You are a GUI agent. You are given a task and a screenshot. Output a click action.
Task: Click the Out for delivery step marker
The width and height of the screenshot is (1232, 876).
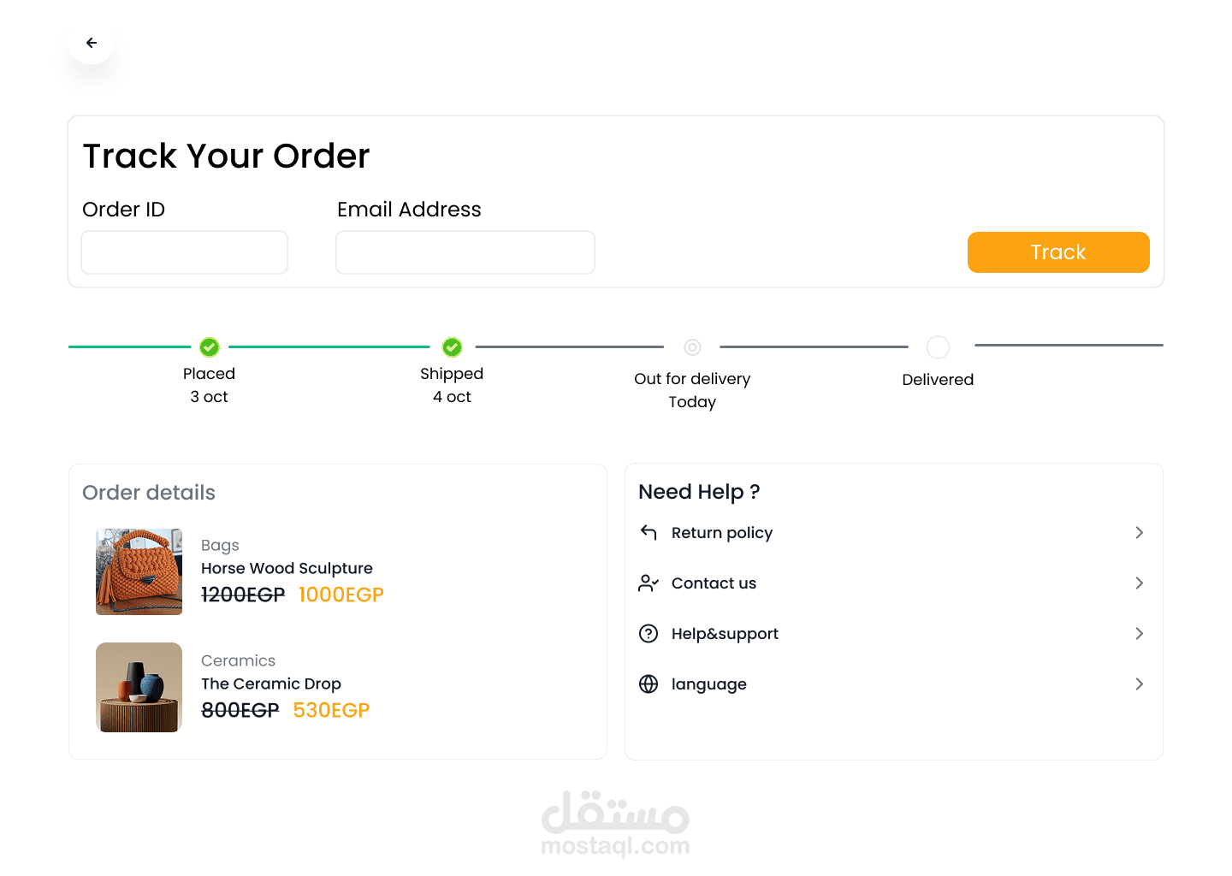[x=692, y=347]
